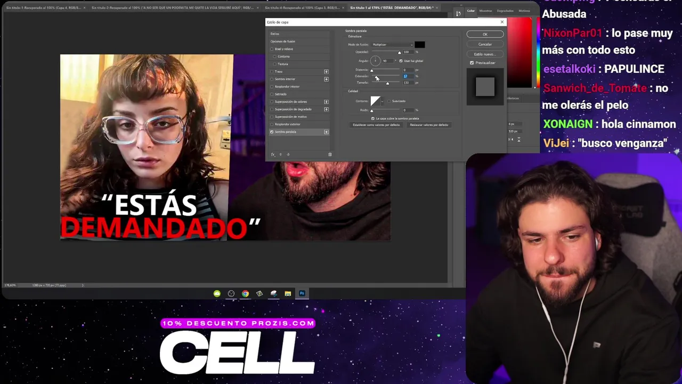Click the Ángulo dial control
Screen dimensions: 682x384
(x=375, y=61)
